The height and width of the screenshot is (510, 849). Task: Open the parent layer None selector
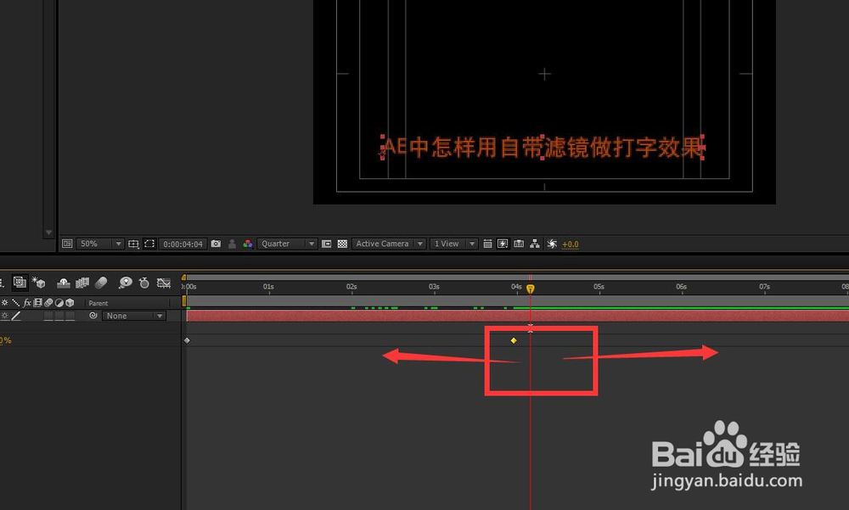coord(132,315)
